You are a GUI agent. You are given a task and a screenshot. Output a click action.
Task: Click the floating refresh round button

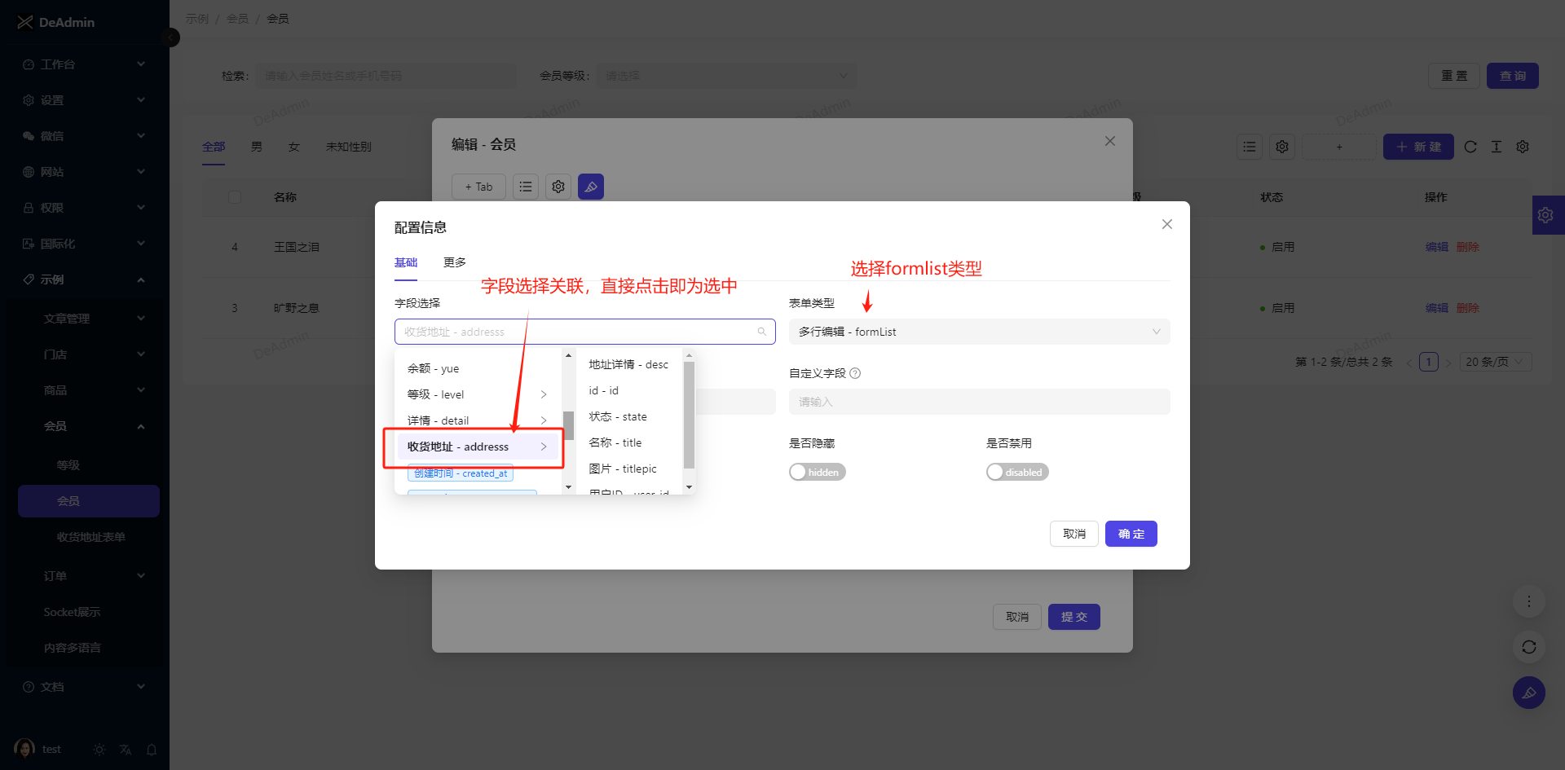1529,647
